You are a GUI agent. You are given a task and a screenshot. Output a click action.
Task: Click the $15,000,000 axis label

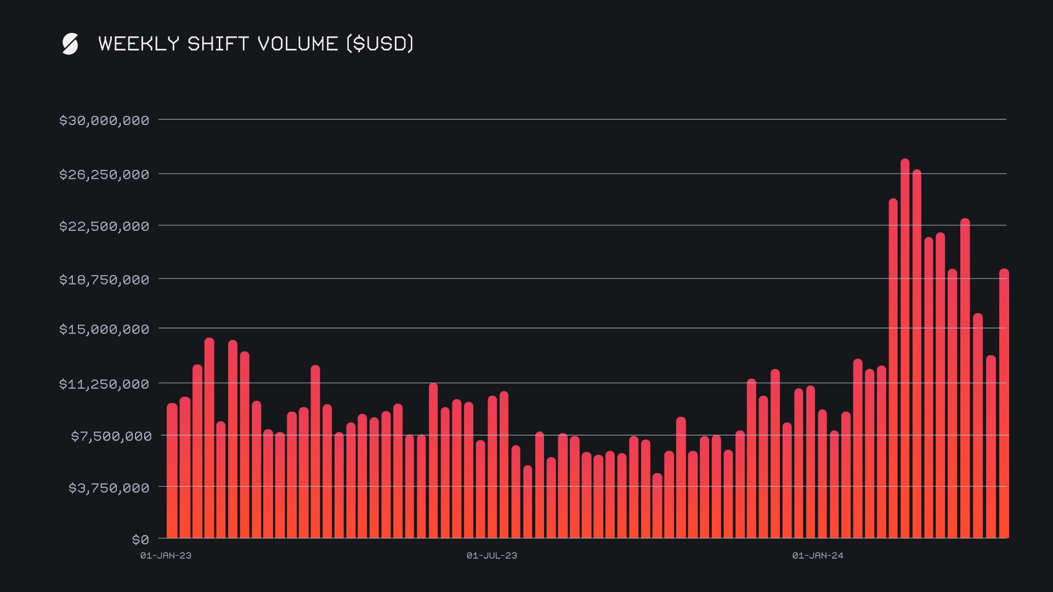(x=104, y=329)
